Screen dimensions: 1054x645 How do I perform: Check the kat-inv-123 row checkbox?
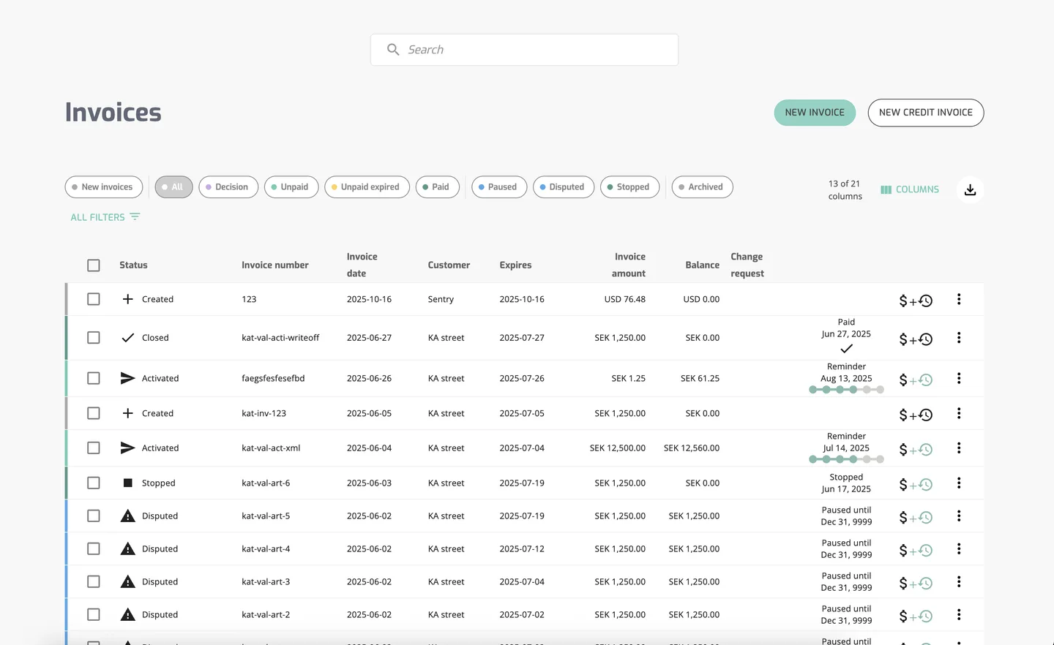94,413
